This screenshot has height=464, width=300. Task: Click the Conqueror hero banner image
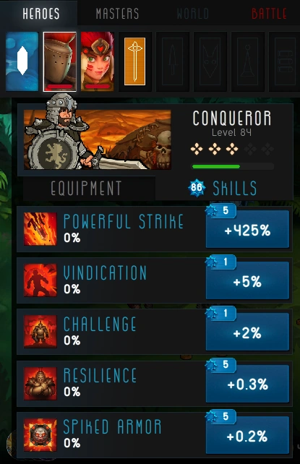coord(98,139)
